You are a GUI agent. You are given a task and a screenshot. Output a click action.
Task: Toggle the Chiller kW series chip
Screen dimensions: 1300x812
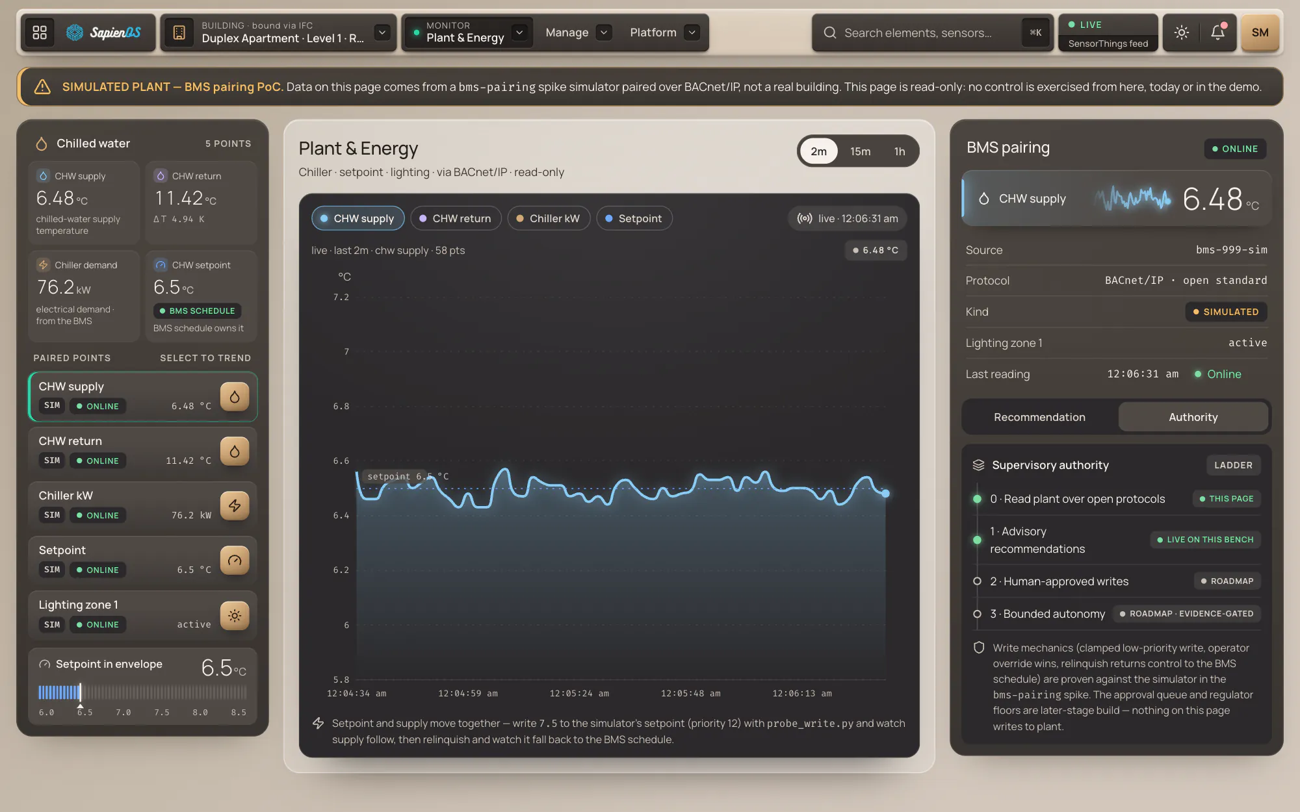click(549, 218)
